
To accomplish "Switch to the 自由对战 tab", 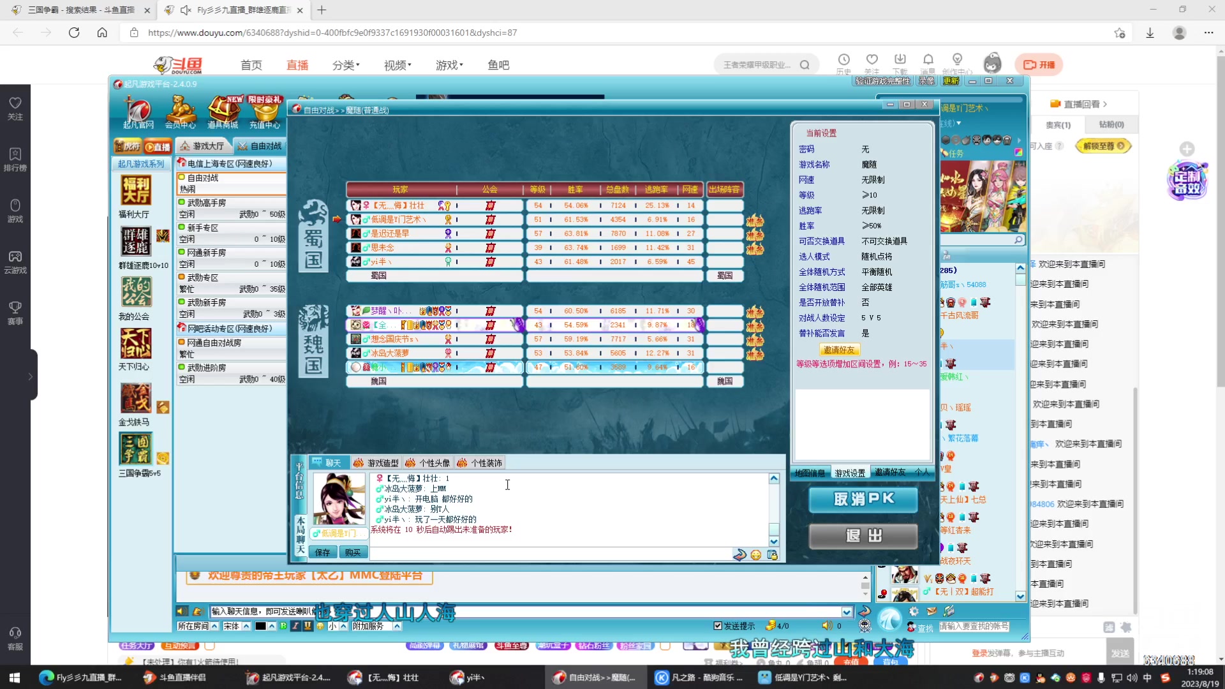I will (x=261, y=145).
